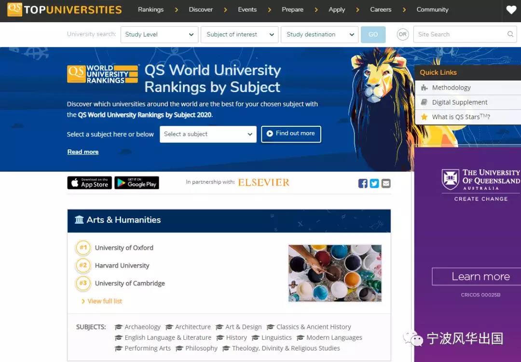
Task: Open the Art & Design subject link
Action: 243,327
